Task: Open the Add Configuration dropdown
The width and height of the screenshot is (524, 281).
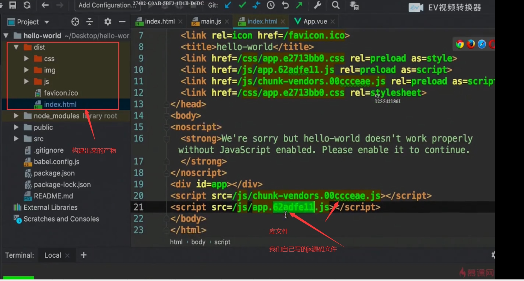Action: pos(107,5)
